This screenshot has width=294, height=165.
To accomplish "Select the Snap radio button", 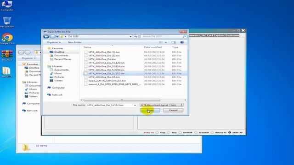I will (x=157, y=132).
